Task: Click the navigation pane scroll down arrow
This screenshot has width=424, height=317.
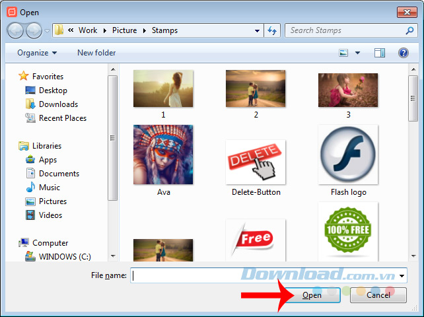Action: [113, 256]
